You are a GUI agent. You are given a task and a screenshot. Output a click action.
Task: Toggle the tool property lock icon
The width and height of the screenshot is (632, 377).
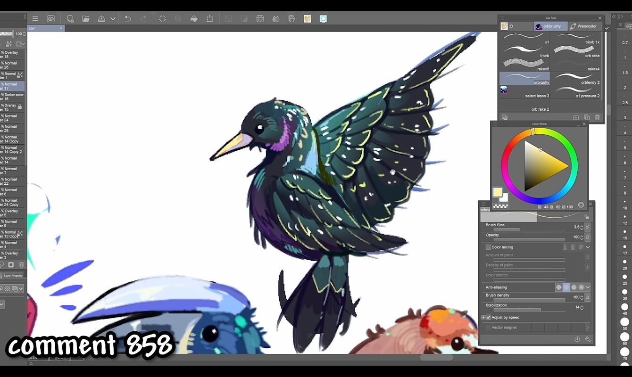tap(587, 217)
